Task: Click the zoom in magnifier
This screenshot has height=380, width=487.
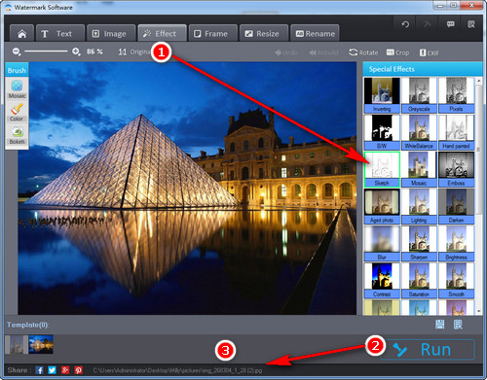Action: click(76, 52)
